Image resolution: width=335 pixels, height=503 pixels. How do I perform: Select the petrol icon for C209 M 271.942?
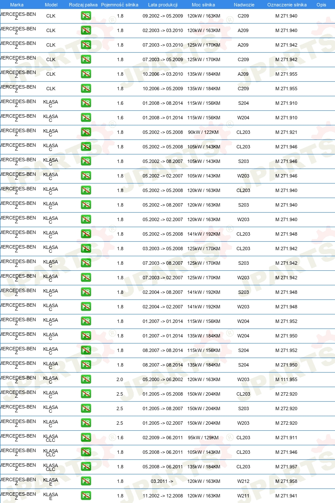(86, 59)
